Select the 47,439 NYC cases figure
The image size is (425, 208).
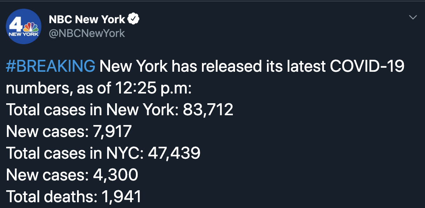pyautogui.click(x=174, y=153)
